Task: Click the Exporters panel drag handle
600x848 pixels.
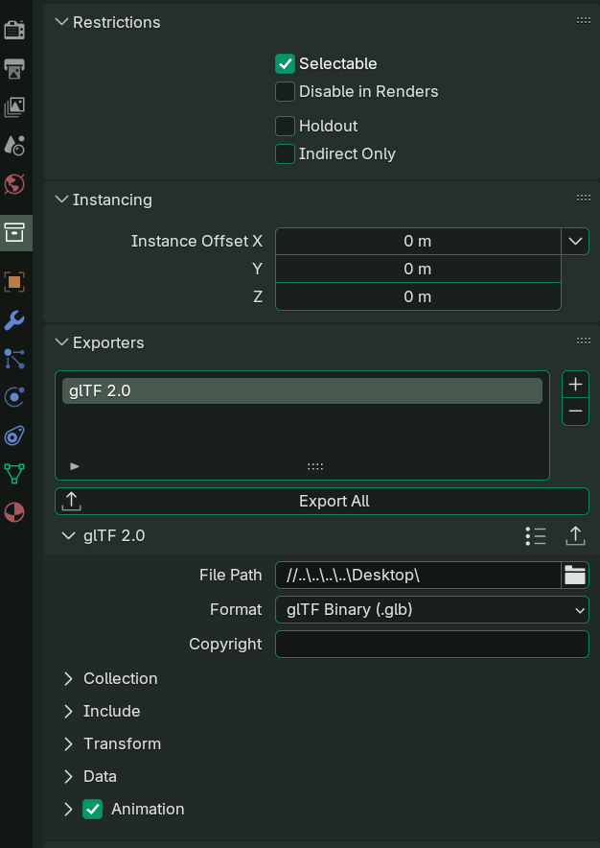Action: point(584,341)
